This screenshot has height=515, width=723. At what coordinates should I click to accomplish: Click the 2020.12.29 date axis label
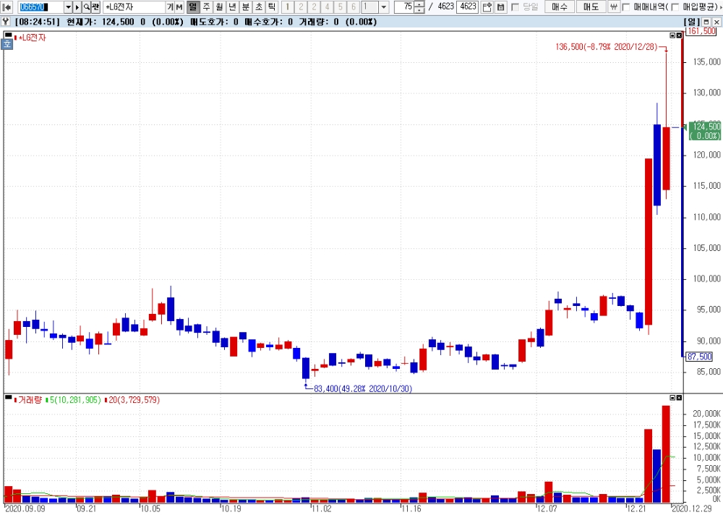coord(693,508)
